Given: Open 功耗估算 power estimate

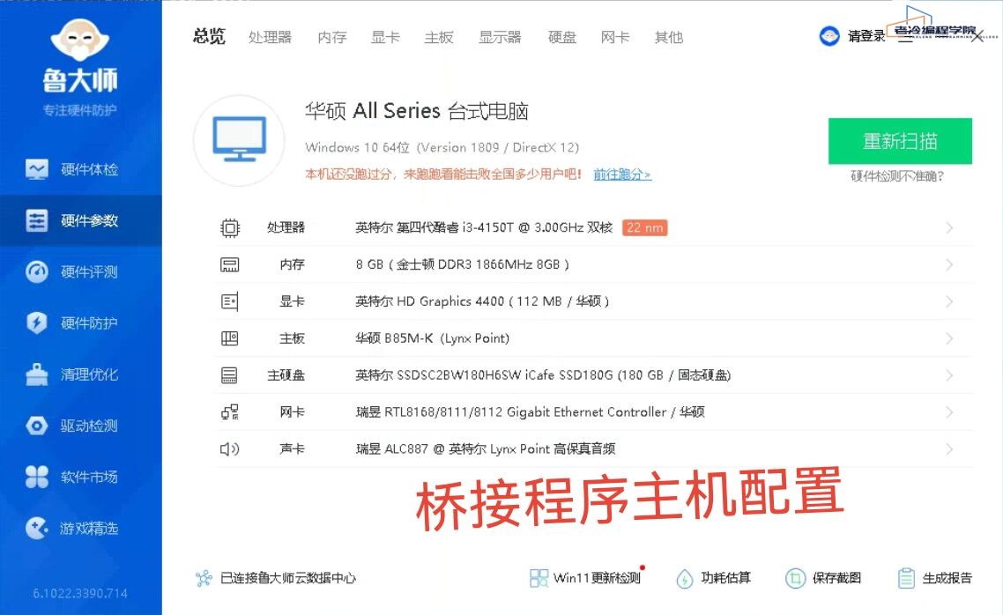Looking at the screenshot, I should click(x=713, y=578).
